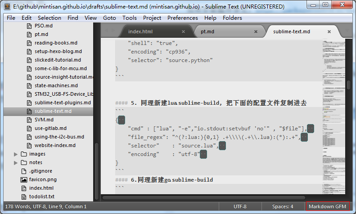Open the Preferences menu
The width and height of the screenshot is (356, 214).
point(183,18)
